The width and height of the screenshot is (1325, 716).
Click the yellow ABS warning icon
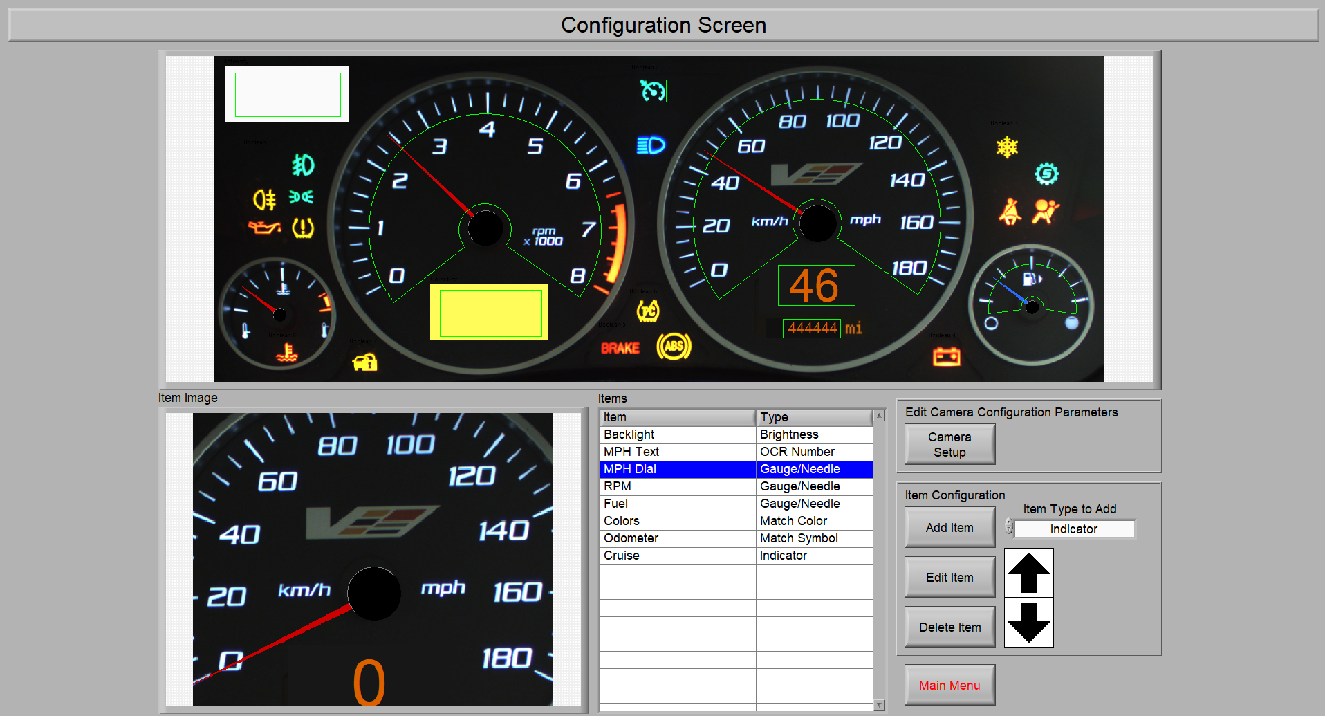tap(674, 346)
